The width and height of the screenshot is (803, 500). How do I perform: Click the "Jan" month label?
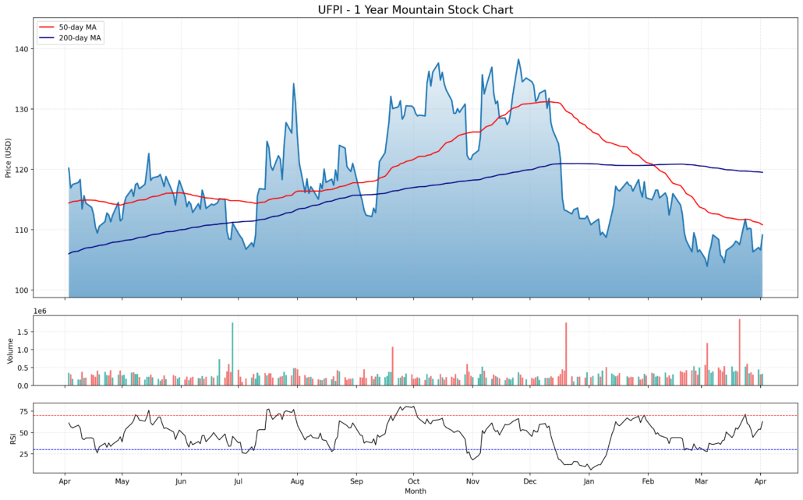[589, 481]
